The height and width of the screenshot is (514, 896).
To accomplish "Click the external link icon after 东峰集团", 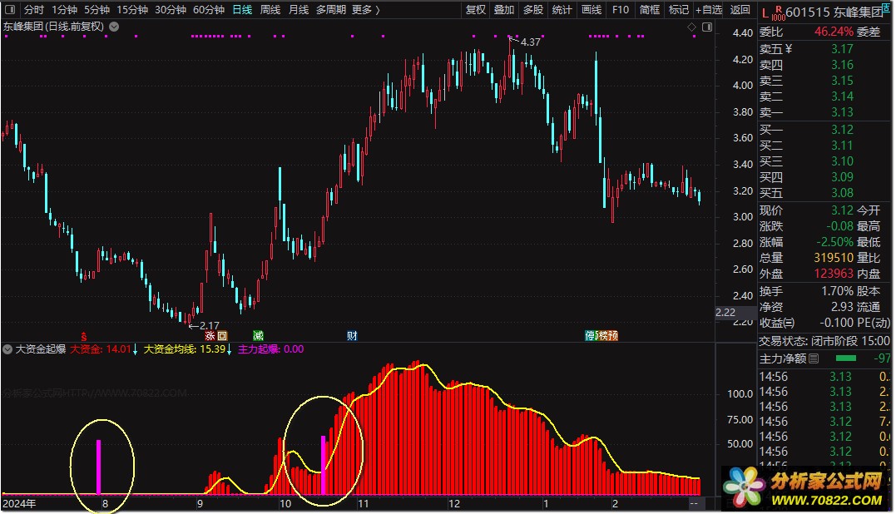I will coord(888,7).
